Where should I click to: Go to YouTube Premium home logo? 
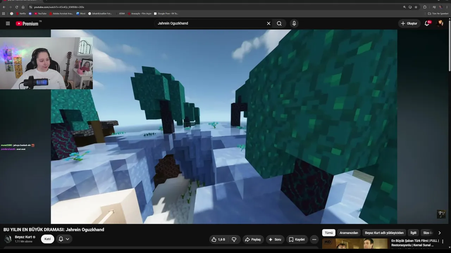point(27,24)
